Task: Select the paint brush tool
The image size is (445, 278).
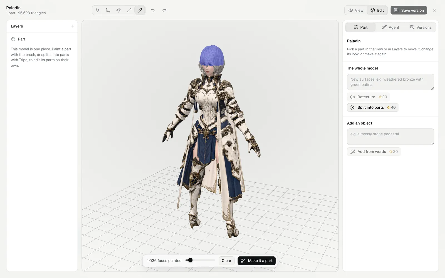Action: click(140, 10)
